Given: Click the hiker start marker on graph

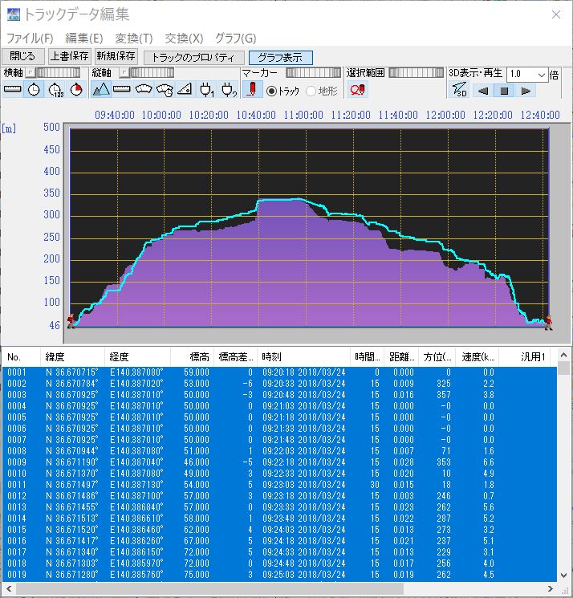Looking at the screenshot, I should click(71, 322).
